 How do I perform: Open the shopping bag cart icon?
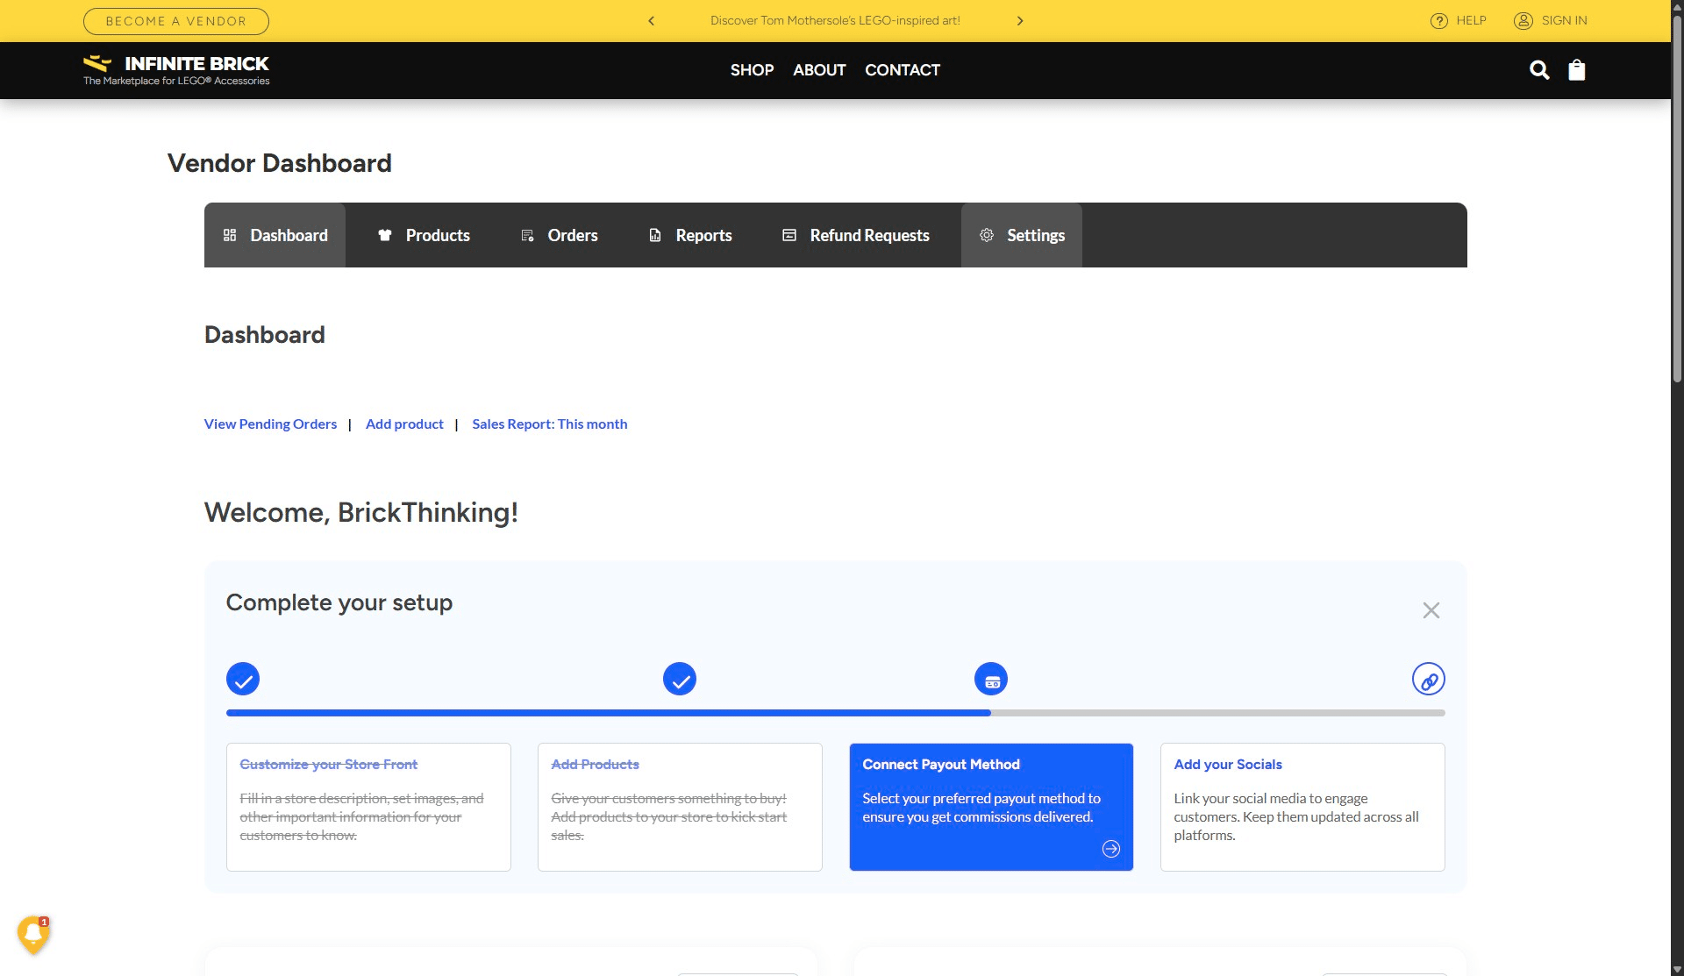1576,70
